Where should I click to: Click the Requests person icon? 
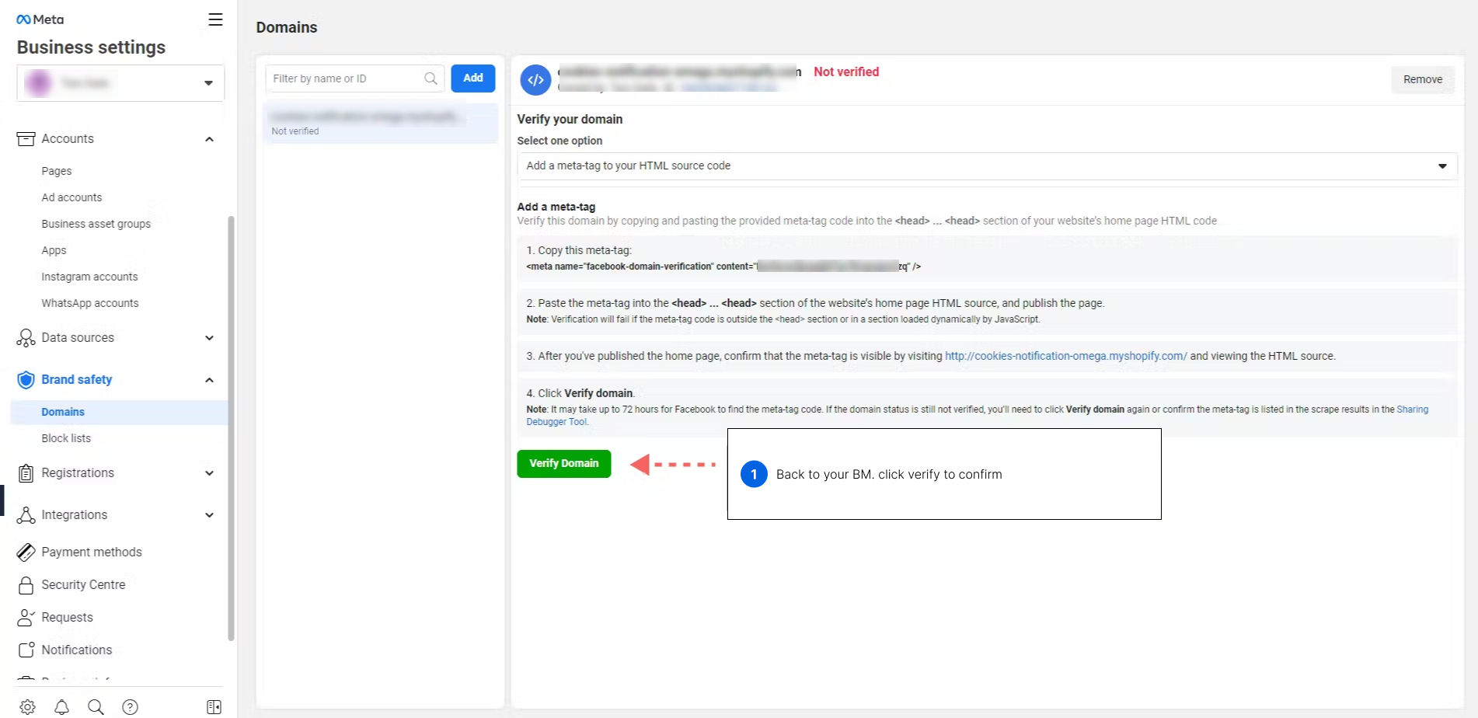click(26, 618)
